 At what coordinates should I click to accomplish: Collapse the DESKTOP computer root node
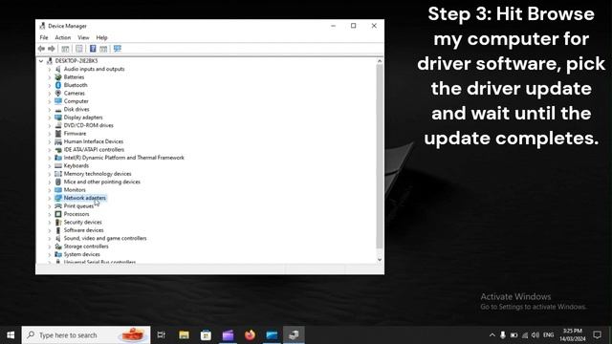pyautogui.click(x=41, y=61)
